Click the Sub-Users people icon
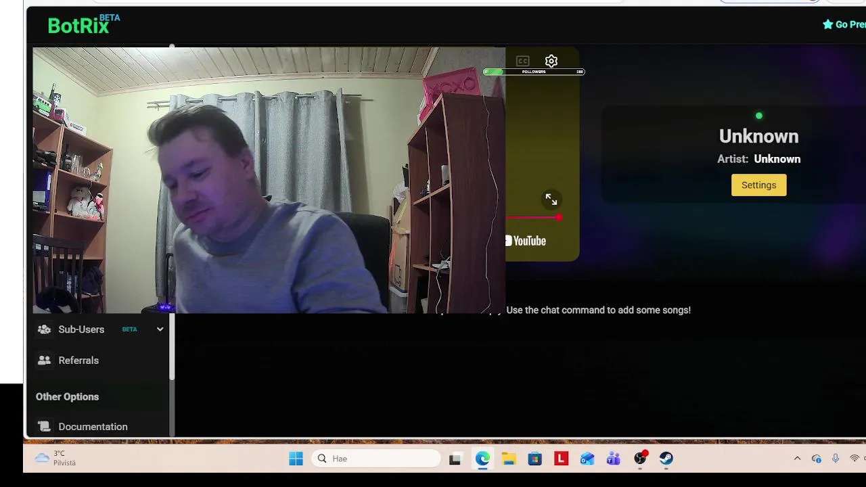The width and height of the screenshot is (866, 487). [x=44, y=329]
